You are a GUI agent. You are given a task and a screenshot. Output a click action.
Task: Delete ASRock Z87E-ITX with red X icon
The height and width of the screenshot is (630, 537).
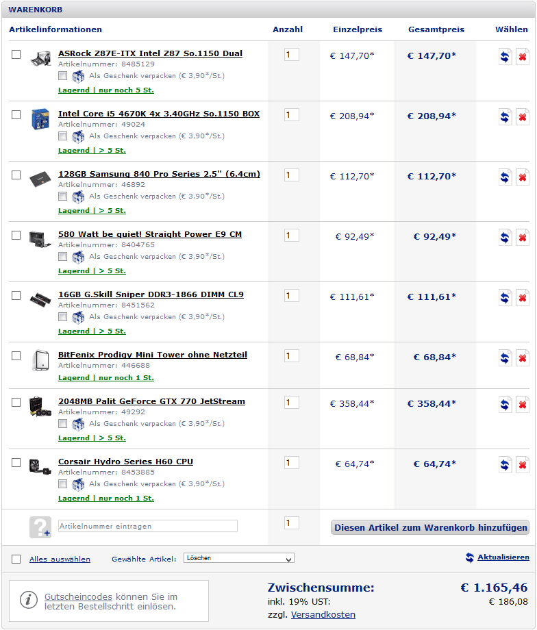[x=523, y=57]
